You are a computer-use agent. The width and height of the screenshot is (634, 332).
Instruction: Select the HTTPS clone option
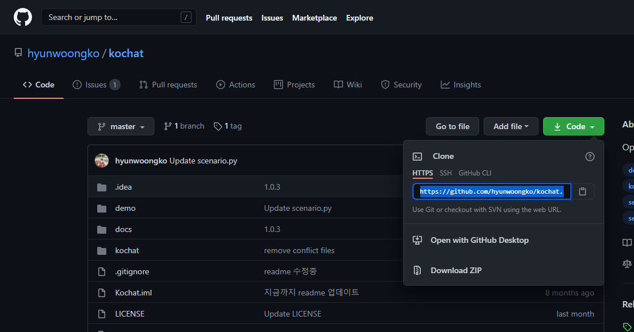[x=422, y=173]
